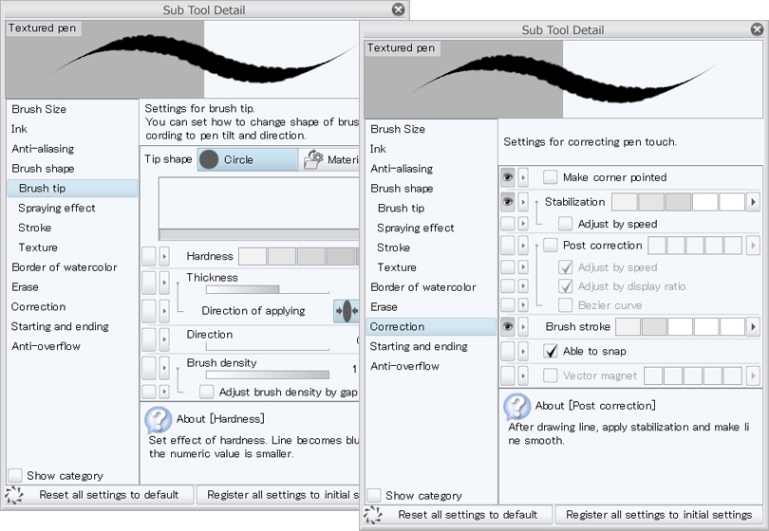
Task: Click Register all settings to initial settings, right window
Action: [659, 515]
